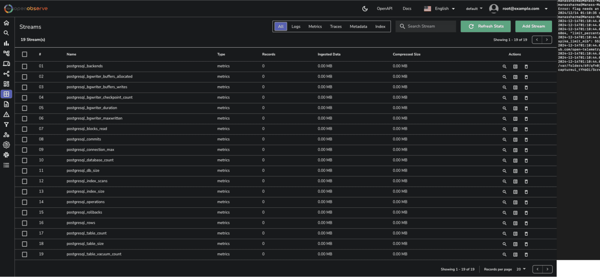Open the English language dropdown
600x277 pixels.
[439, 9]
